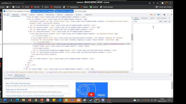Toggle the :hov element state pane

pos(161,21)
